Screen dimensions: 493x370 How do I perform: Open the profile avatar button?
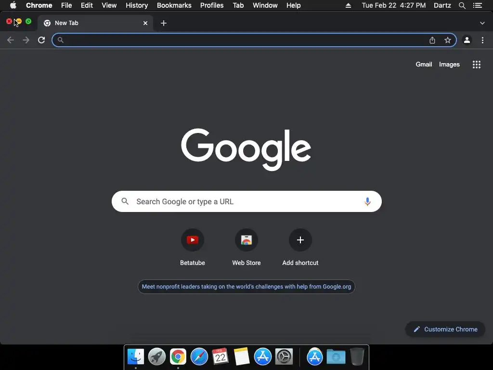[x=467, y=40]
